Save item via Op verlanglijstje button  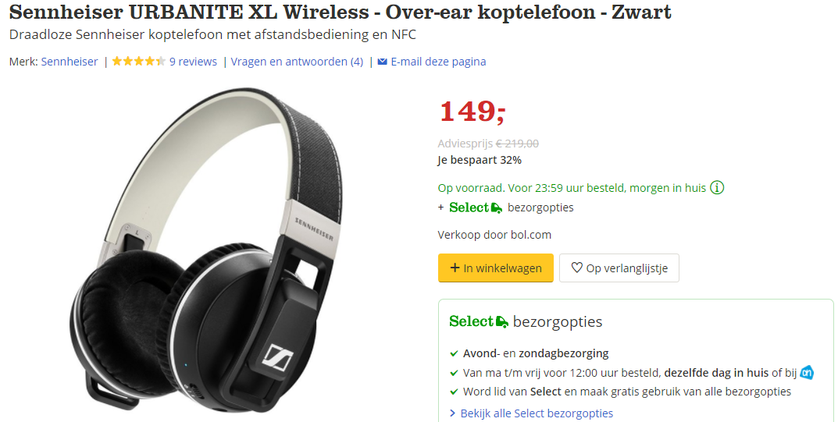619,268
